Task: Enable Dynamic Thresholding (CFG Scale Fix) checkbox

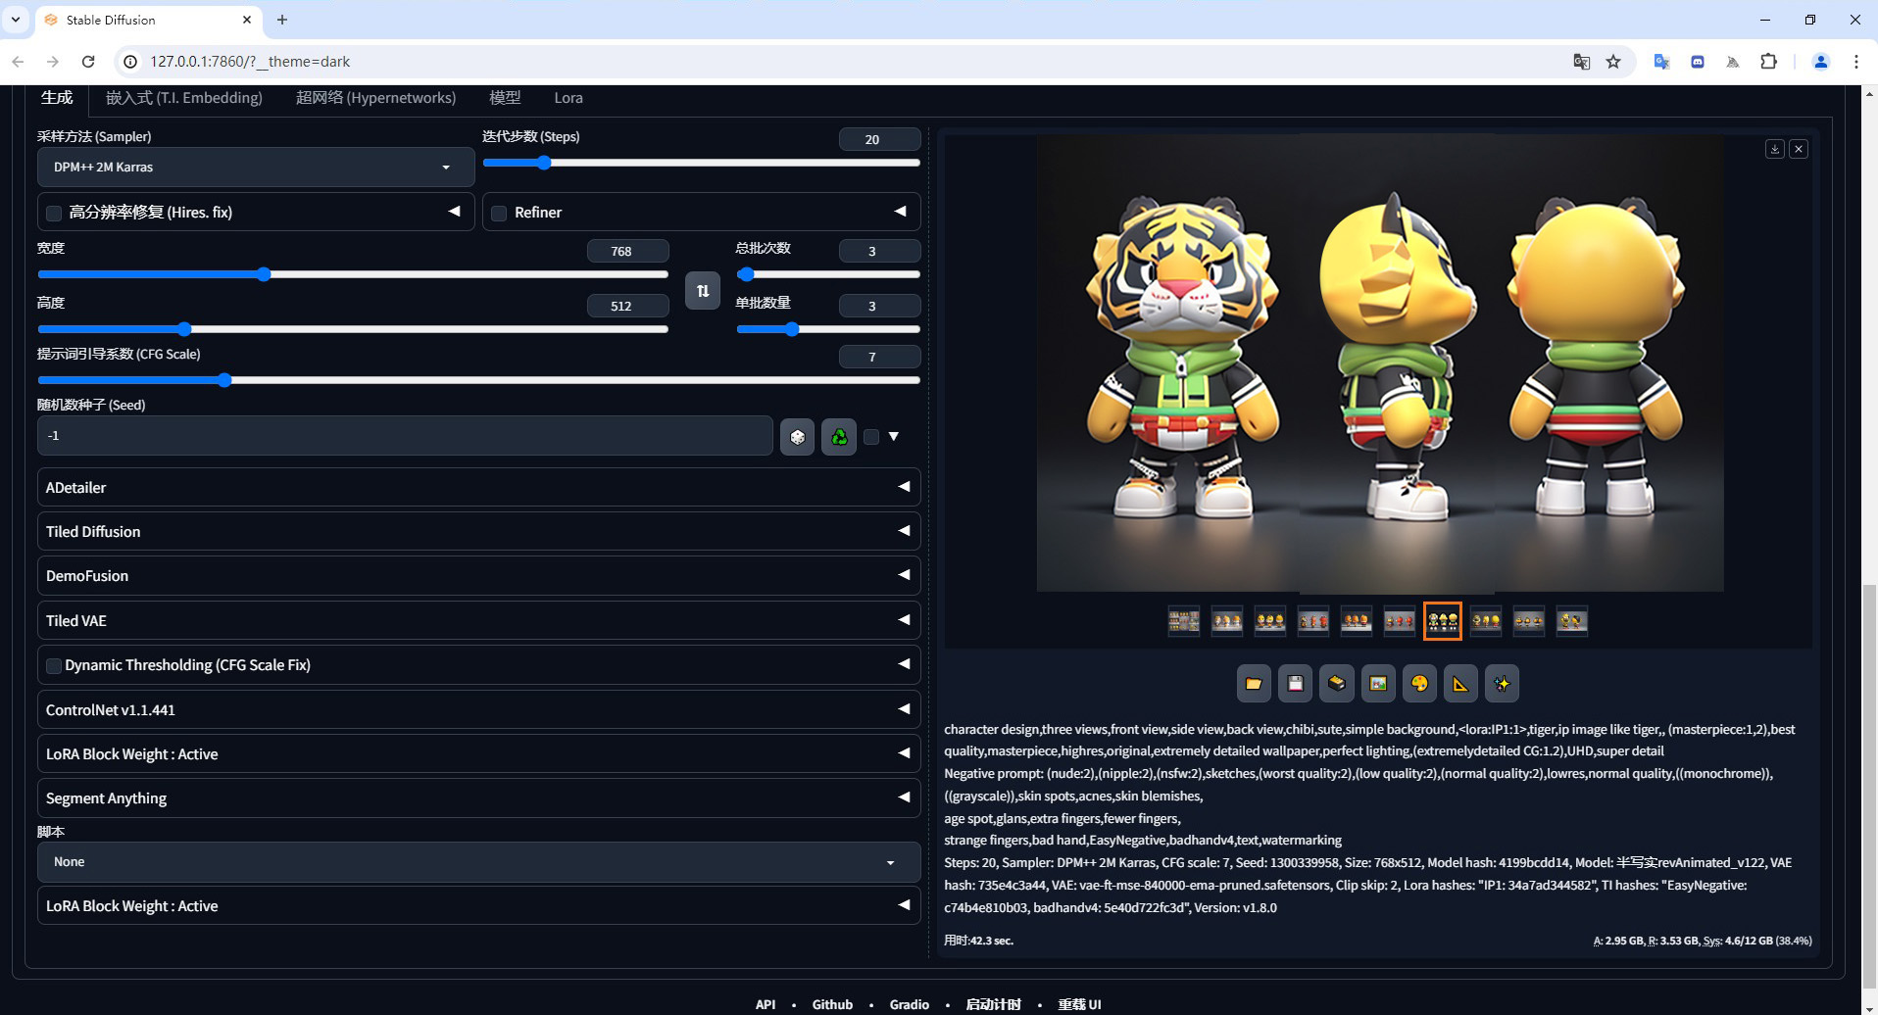Action: [x=54, y=666]
